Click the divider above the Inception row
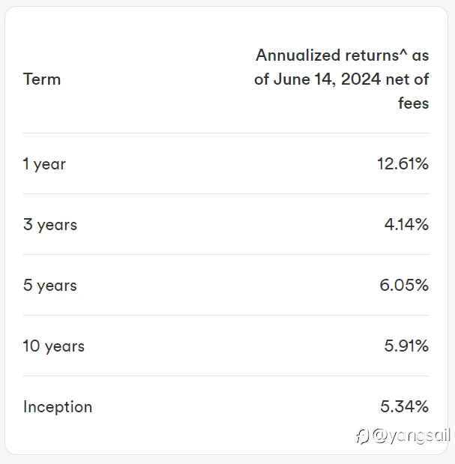 point(226,376)
